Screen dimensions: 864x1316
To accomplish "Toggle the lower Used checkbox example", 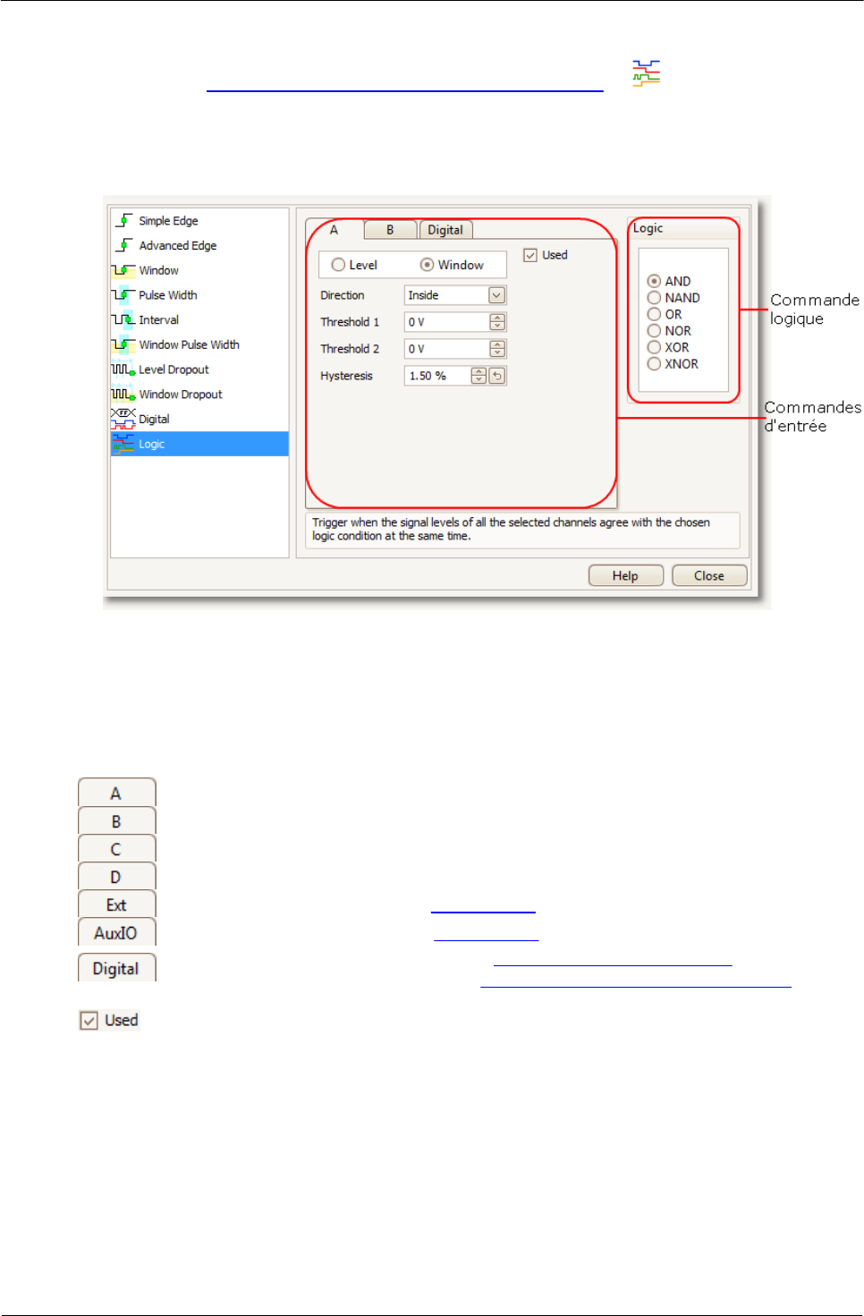I will pos(89,1021).
